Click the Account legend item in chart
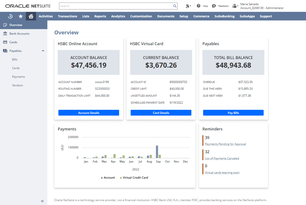 pos(108,178)
